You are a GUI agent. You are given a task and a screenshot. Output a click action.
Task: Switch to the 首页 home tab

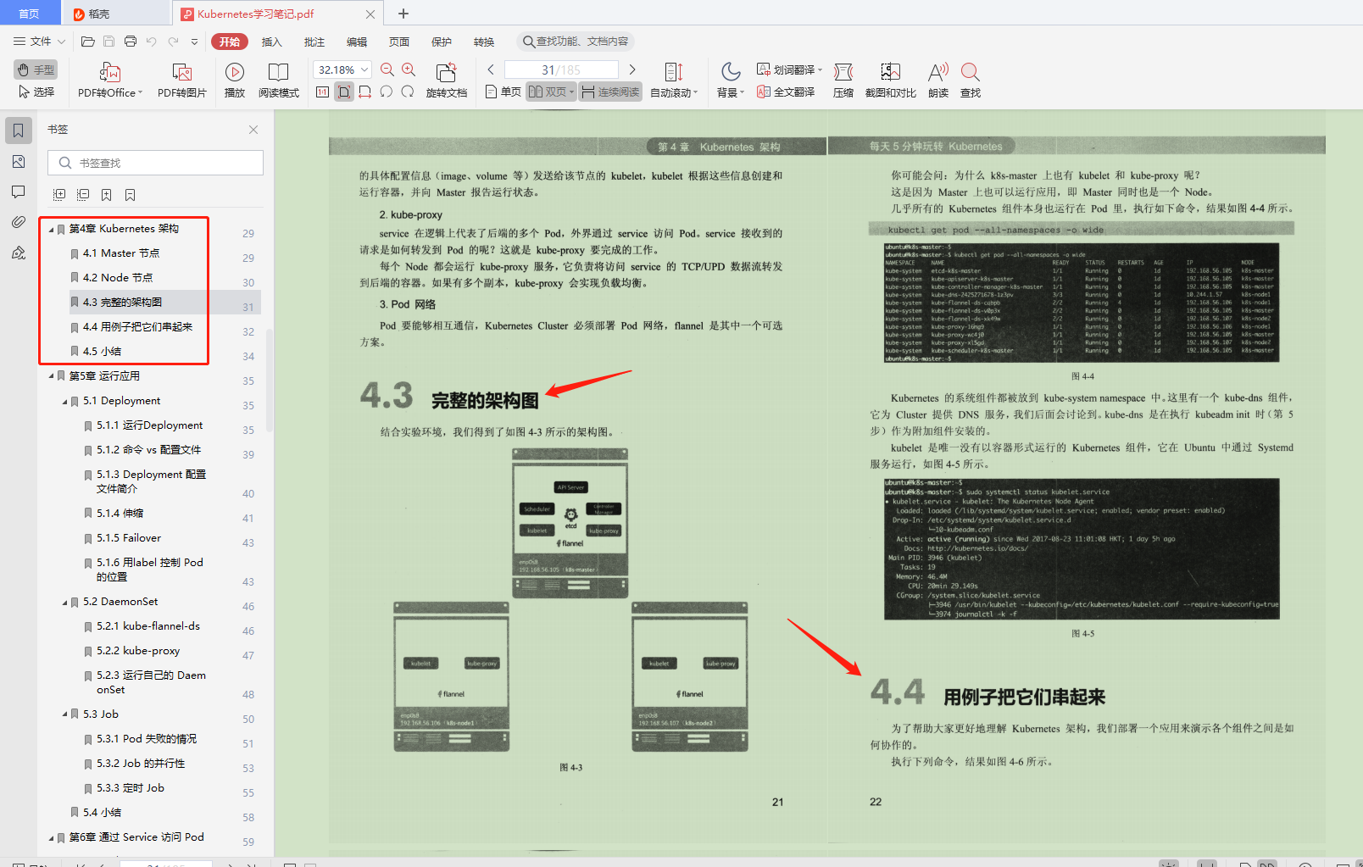click(x=30, y=14)
